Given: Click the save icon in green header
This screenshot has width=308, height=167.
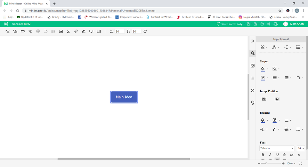Looking at the screenshot, I should [248, 24].
